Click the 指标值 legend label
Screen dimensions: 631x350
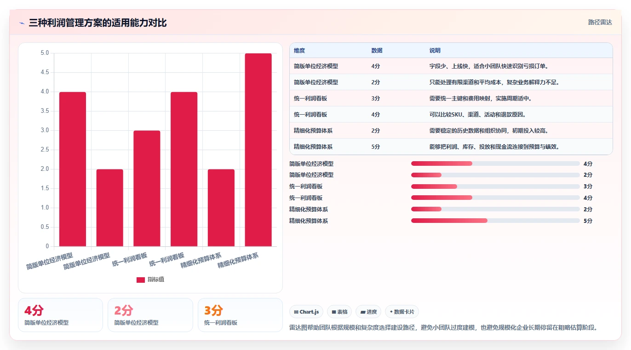(156, 280)
